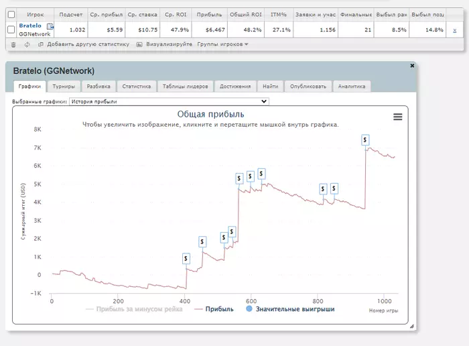Screen dimensions: 469x346
Task: Click the dollar marker near game 400
Action: (186, 258)
